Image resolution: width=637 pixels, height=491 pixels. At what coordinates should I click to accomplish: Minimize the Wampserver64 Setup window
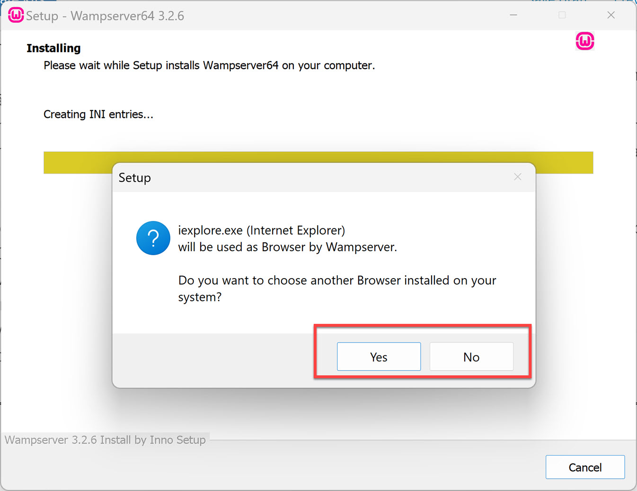pyautogui.click(x=513, y=15)
